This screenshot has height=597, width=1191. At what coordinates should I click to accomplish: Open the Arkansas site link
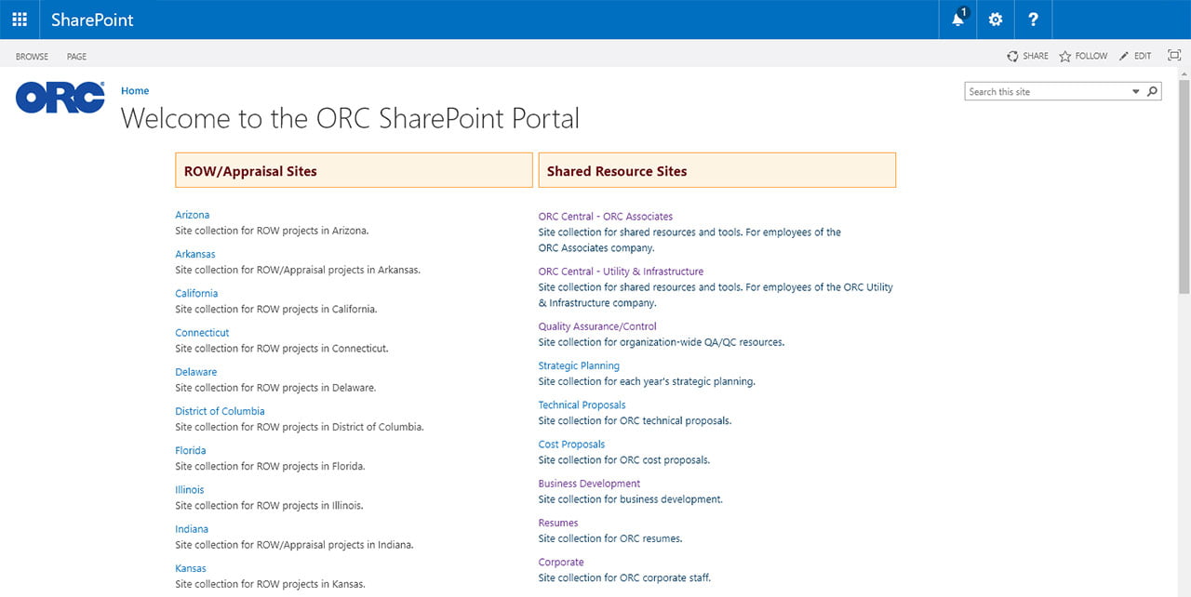point(195,254)
